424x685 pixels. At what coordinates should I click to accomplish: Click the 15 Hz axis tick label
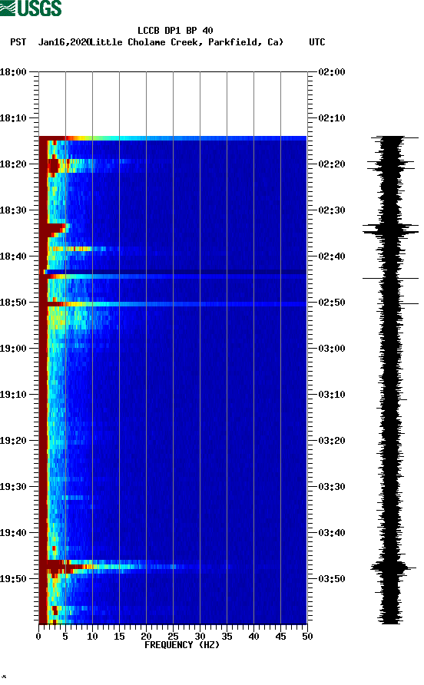[119, 637]
